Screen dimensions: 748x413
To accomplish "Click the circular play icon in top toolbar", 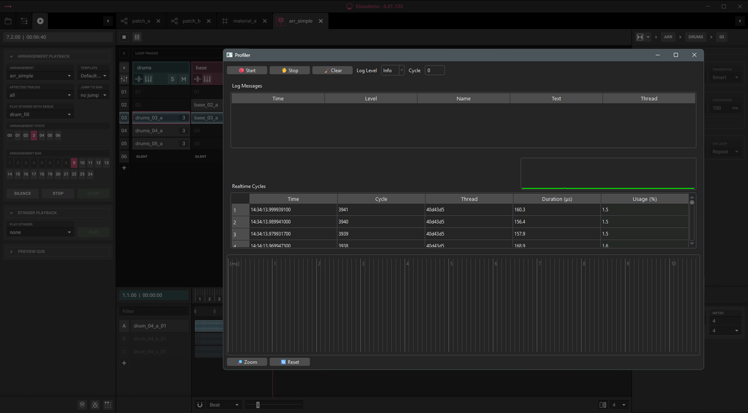I will [40, 21].
